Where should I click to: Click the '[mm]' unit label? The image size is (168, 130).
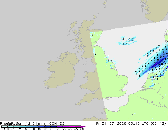click(41, 124)
